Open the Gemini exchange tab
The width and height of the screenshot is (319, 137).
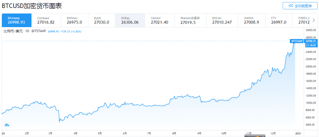pyautogui.click(x=159, y=20)
